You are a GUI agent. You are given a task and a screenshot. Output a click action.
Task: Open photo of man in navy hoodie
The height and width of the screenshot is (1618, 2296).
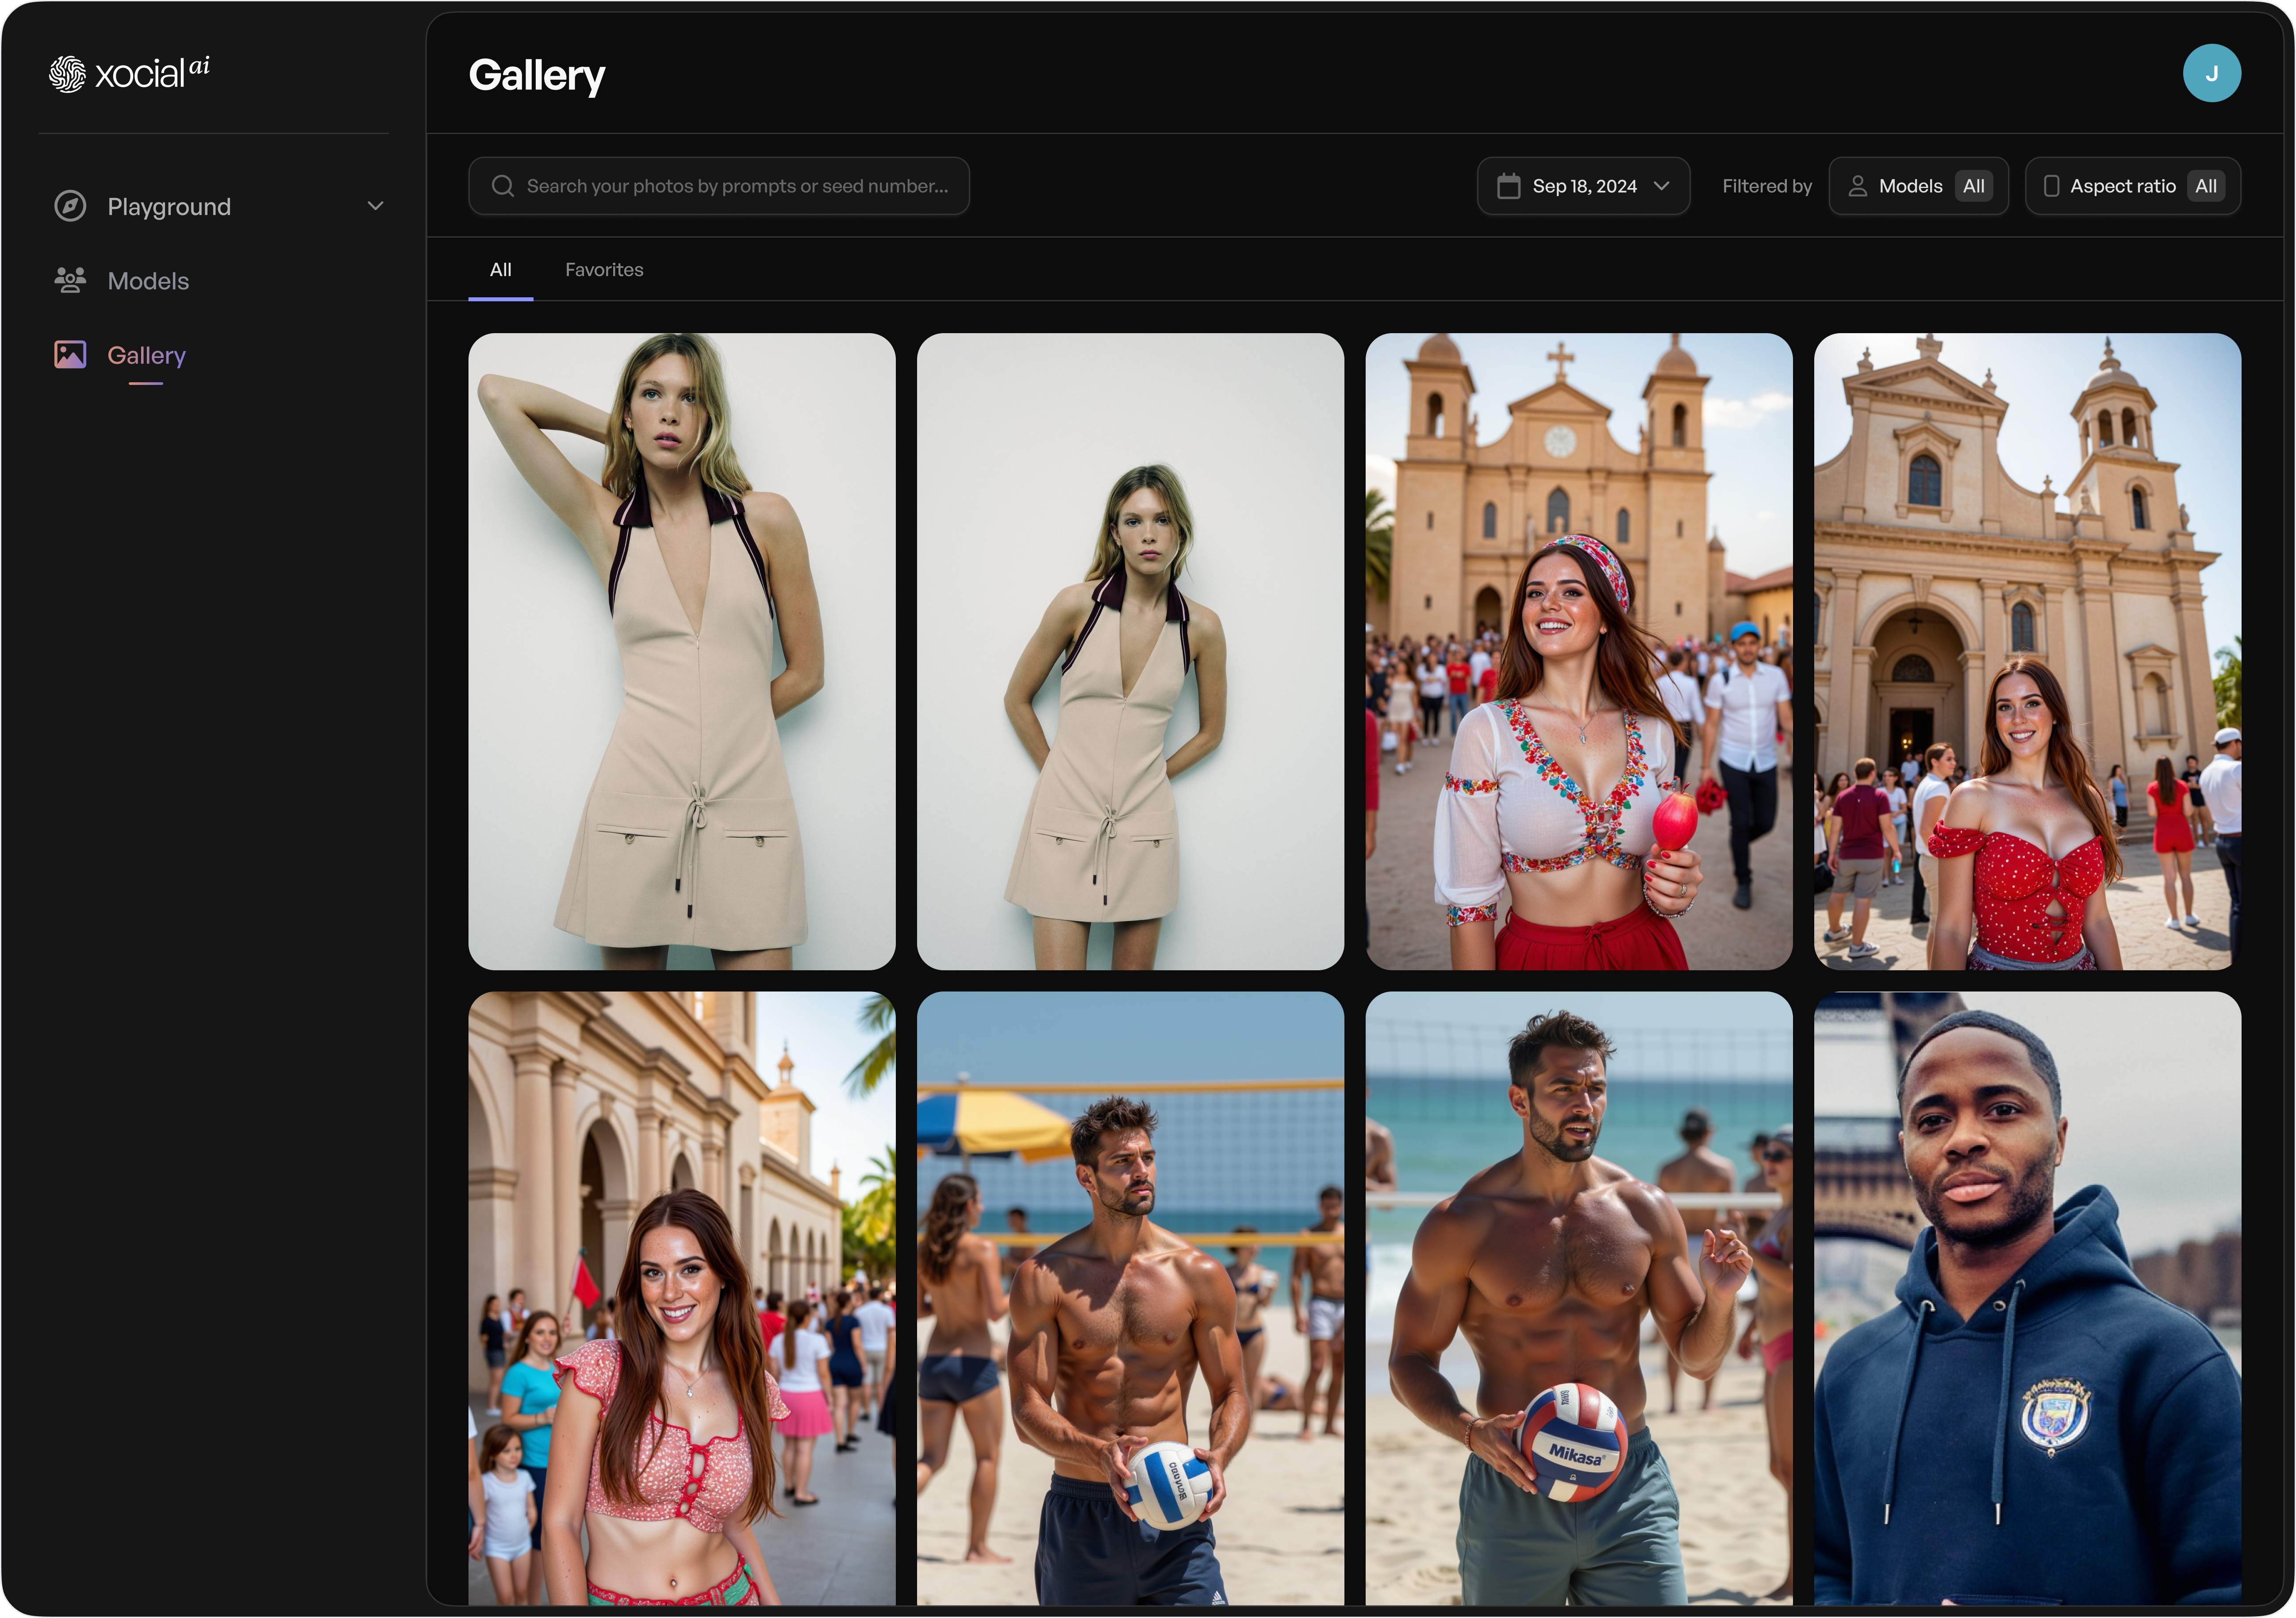(x=2027, y=1298)
